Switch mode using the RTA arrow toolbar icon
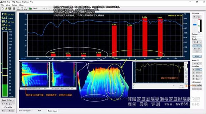This screenshot has width=206, height=114. tap(22, 9)
